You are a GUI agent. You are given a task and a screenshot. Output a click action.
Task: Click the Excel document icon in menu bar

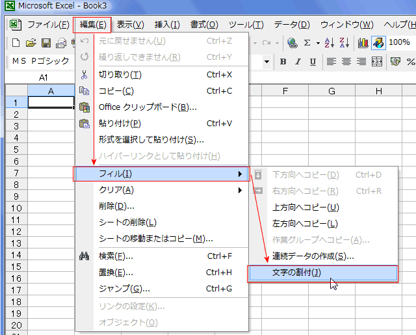coord(16,25)
